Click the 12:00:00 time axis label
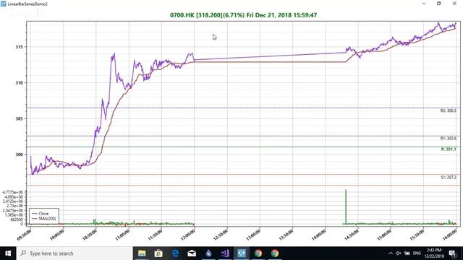The width and height of the screenshot is (463, 260). point(188,235)
